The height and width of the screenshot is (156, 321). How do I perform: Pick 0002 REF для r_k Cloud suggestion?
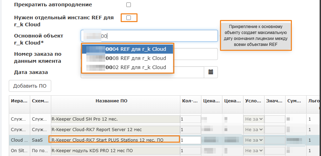[x=128, y=67]
